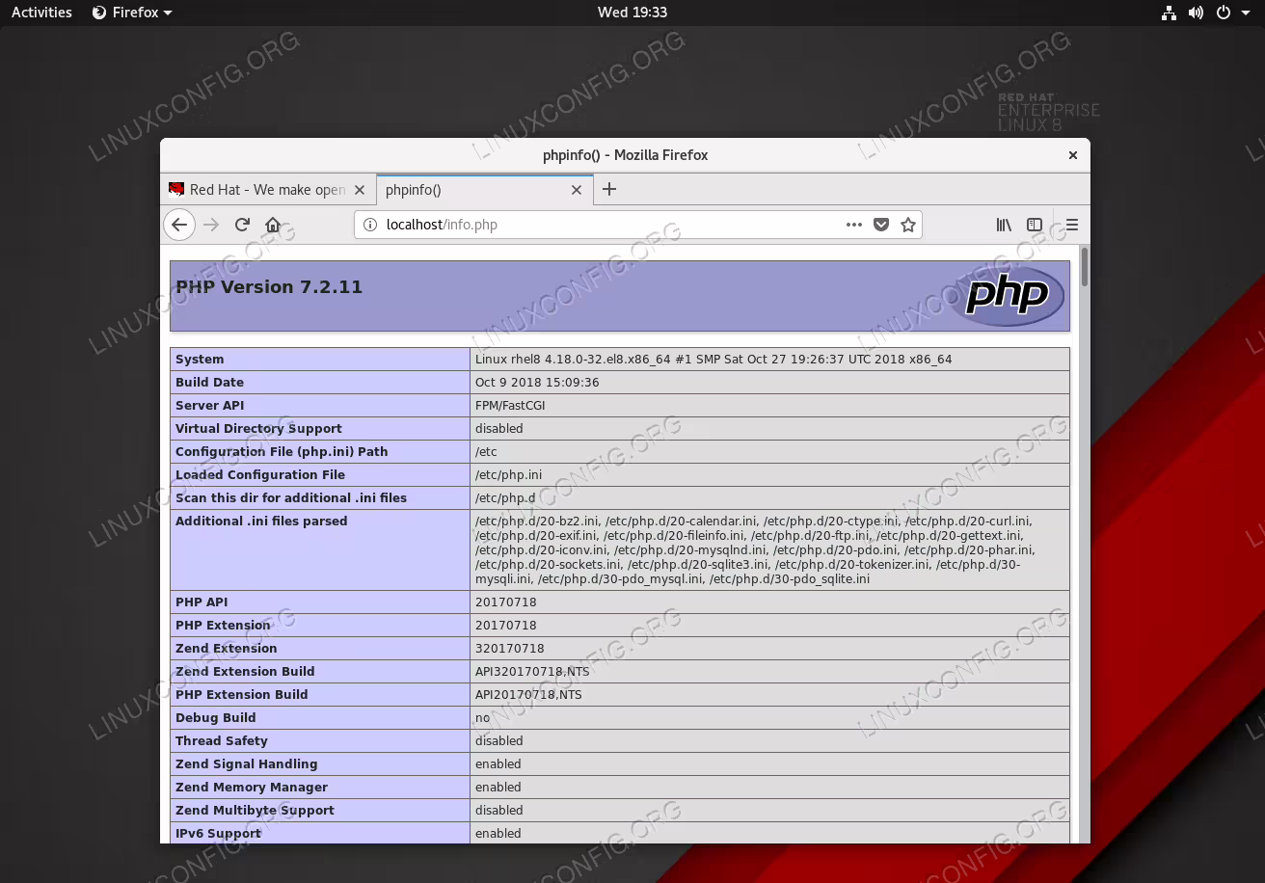Click the Zend Extension Build label
Image resolution: width=1265 pixels, height=883 pixels.
pos(245,672)
